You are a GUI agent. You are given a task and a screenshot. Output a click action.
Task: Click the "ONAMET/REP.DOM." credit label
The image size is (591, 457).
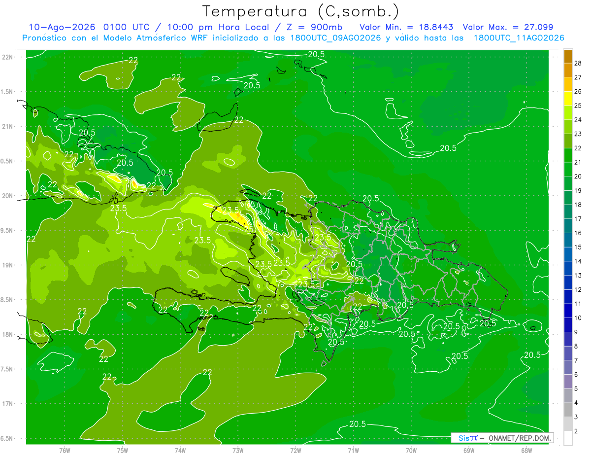click(520, 438)
